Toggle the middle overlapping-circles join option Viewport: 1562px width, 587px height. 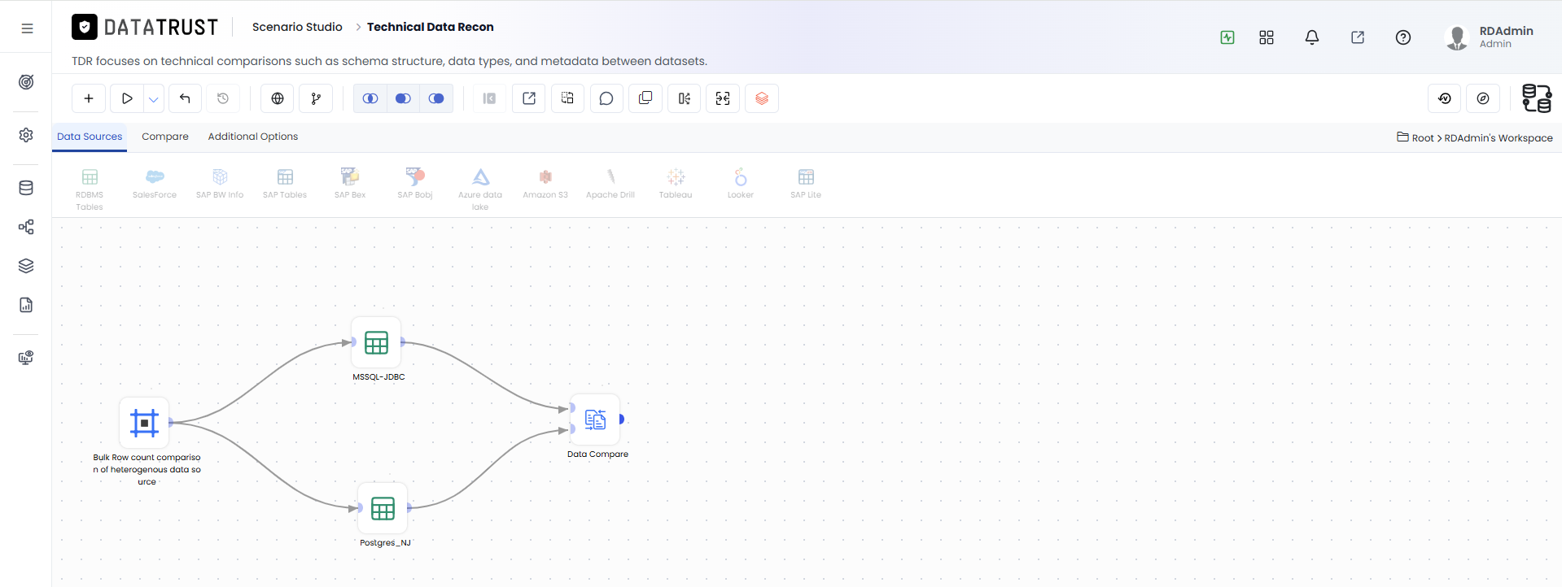coord(403,98)
